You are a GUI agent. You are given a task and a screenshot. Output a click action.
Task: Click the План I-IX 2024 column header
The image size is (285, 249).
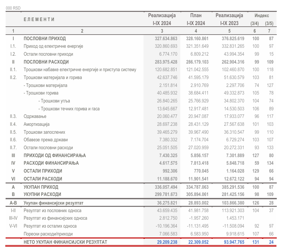point(196,19)
